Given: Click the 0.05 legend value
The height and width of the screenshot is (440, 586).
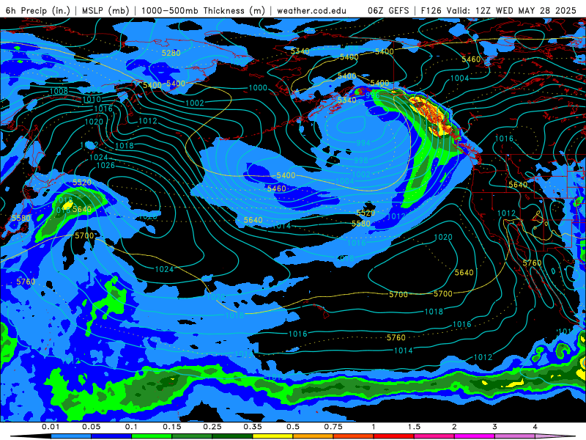Looking at the screenshot, I should tap(91, 427).
